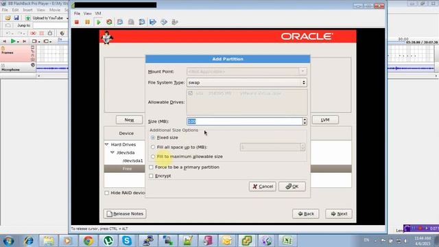Select Fill all space up to (MB) radio
The image size is (439, 247).
tap(152, 147)
